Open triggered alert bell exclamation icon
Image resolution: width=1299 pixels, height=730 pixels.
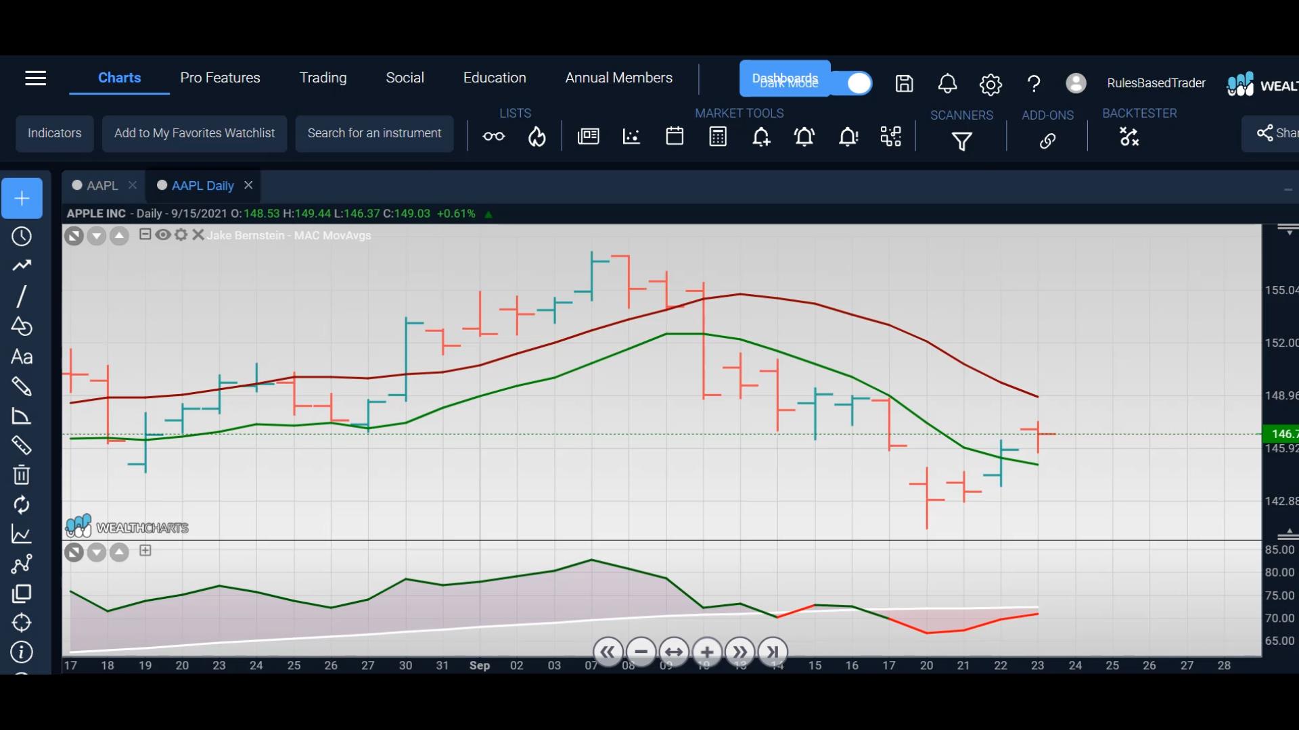pyautogui.click(x=848, y=137)
